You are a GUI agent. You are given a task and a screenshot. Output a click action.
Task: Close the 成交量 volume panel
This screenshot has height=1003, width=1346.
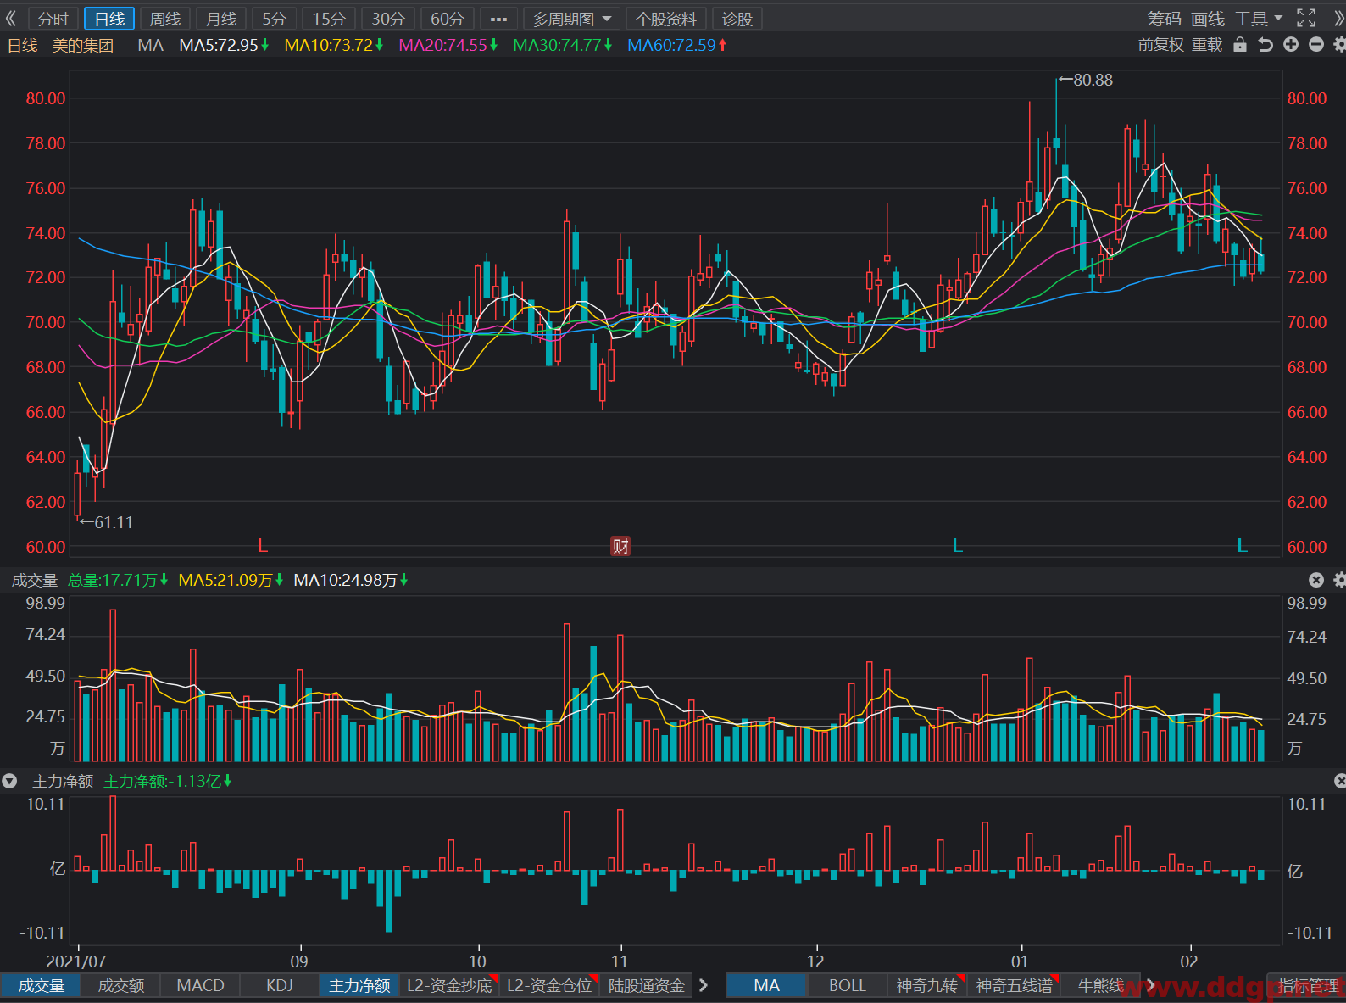1316,580
